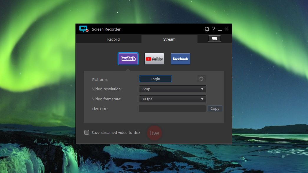Stream to Facebook instead

[180, 59]
